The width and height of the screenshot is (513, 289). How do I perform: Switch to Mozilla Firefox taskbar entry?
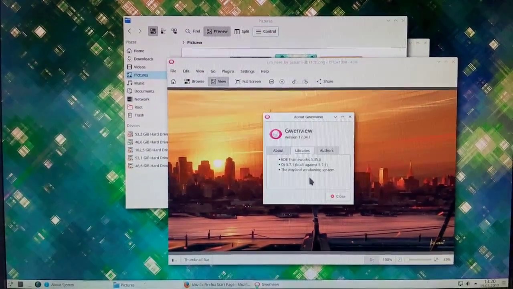(216, 285)
